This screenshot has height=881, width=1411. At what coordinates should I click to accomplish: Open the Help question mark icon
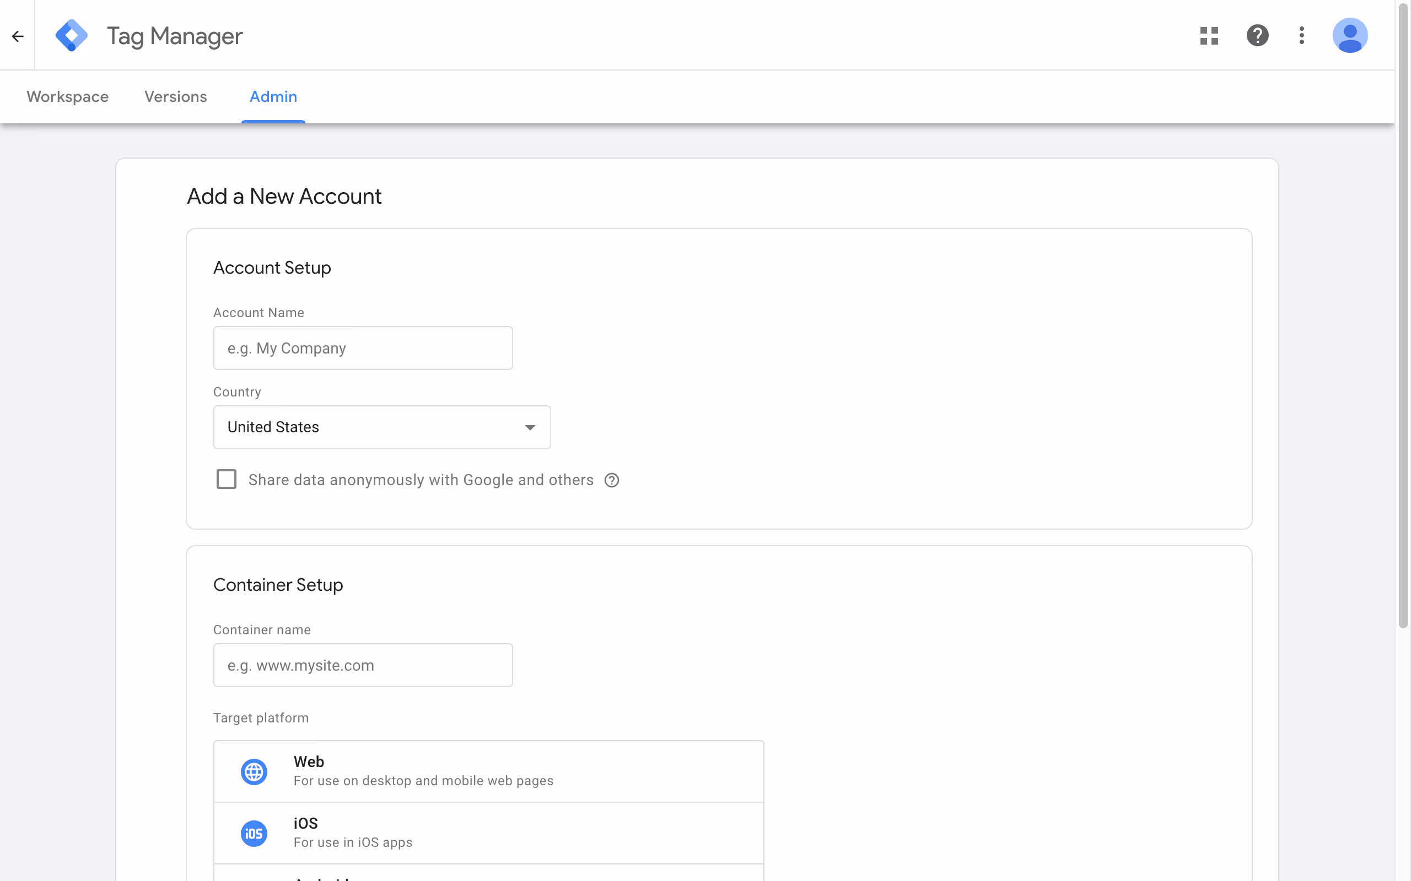[x=1257, y=36]
